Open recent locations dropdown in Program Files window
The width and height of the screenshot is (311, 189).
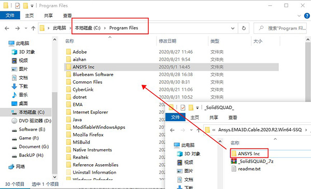click(x=26, y=28)
